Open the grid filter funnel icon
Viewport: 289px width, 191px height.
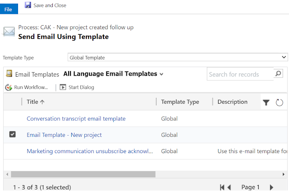[266, 103]
